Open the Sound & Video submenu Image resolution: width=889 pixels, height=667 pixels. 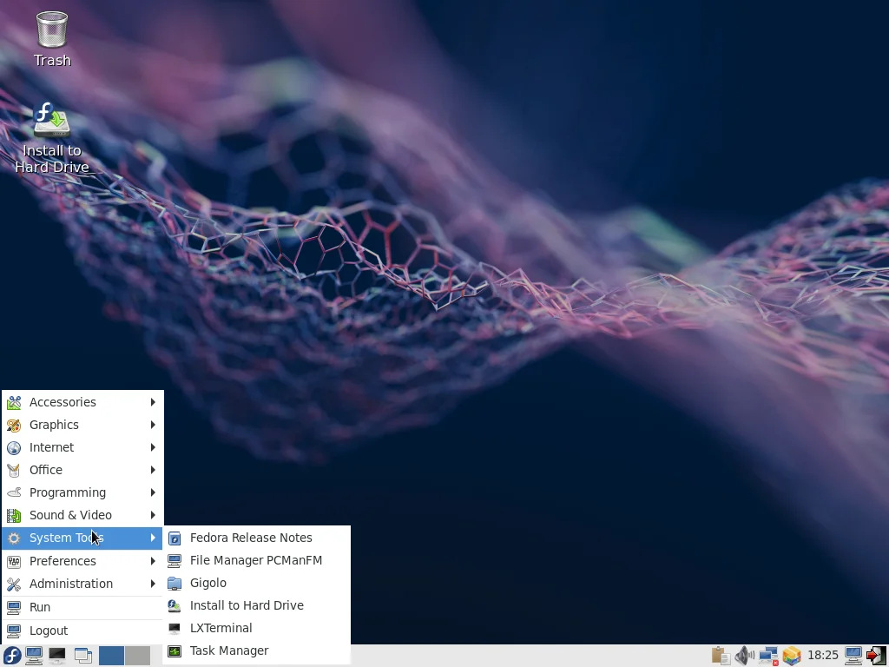point(82,516)
